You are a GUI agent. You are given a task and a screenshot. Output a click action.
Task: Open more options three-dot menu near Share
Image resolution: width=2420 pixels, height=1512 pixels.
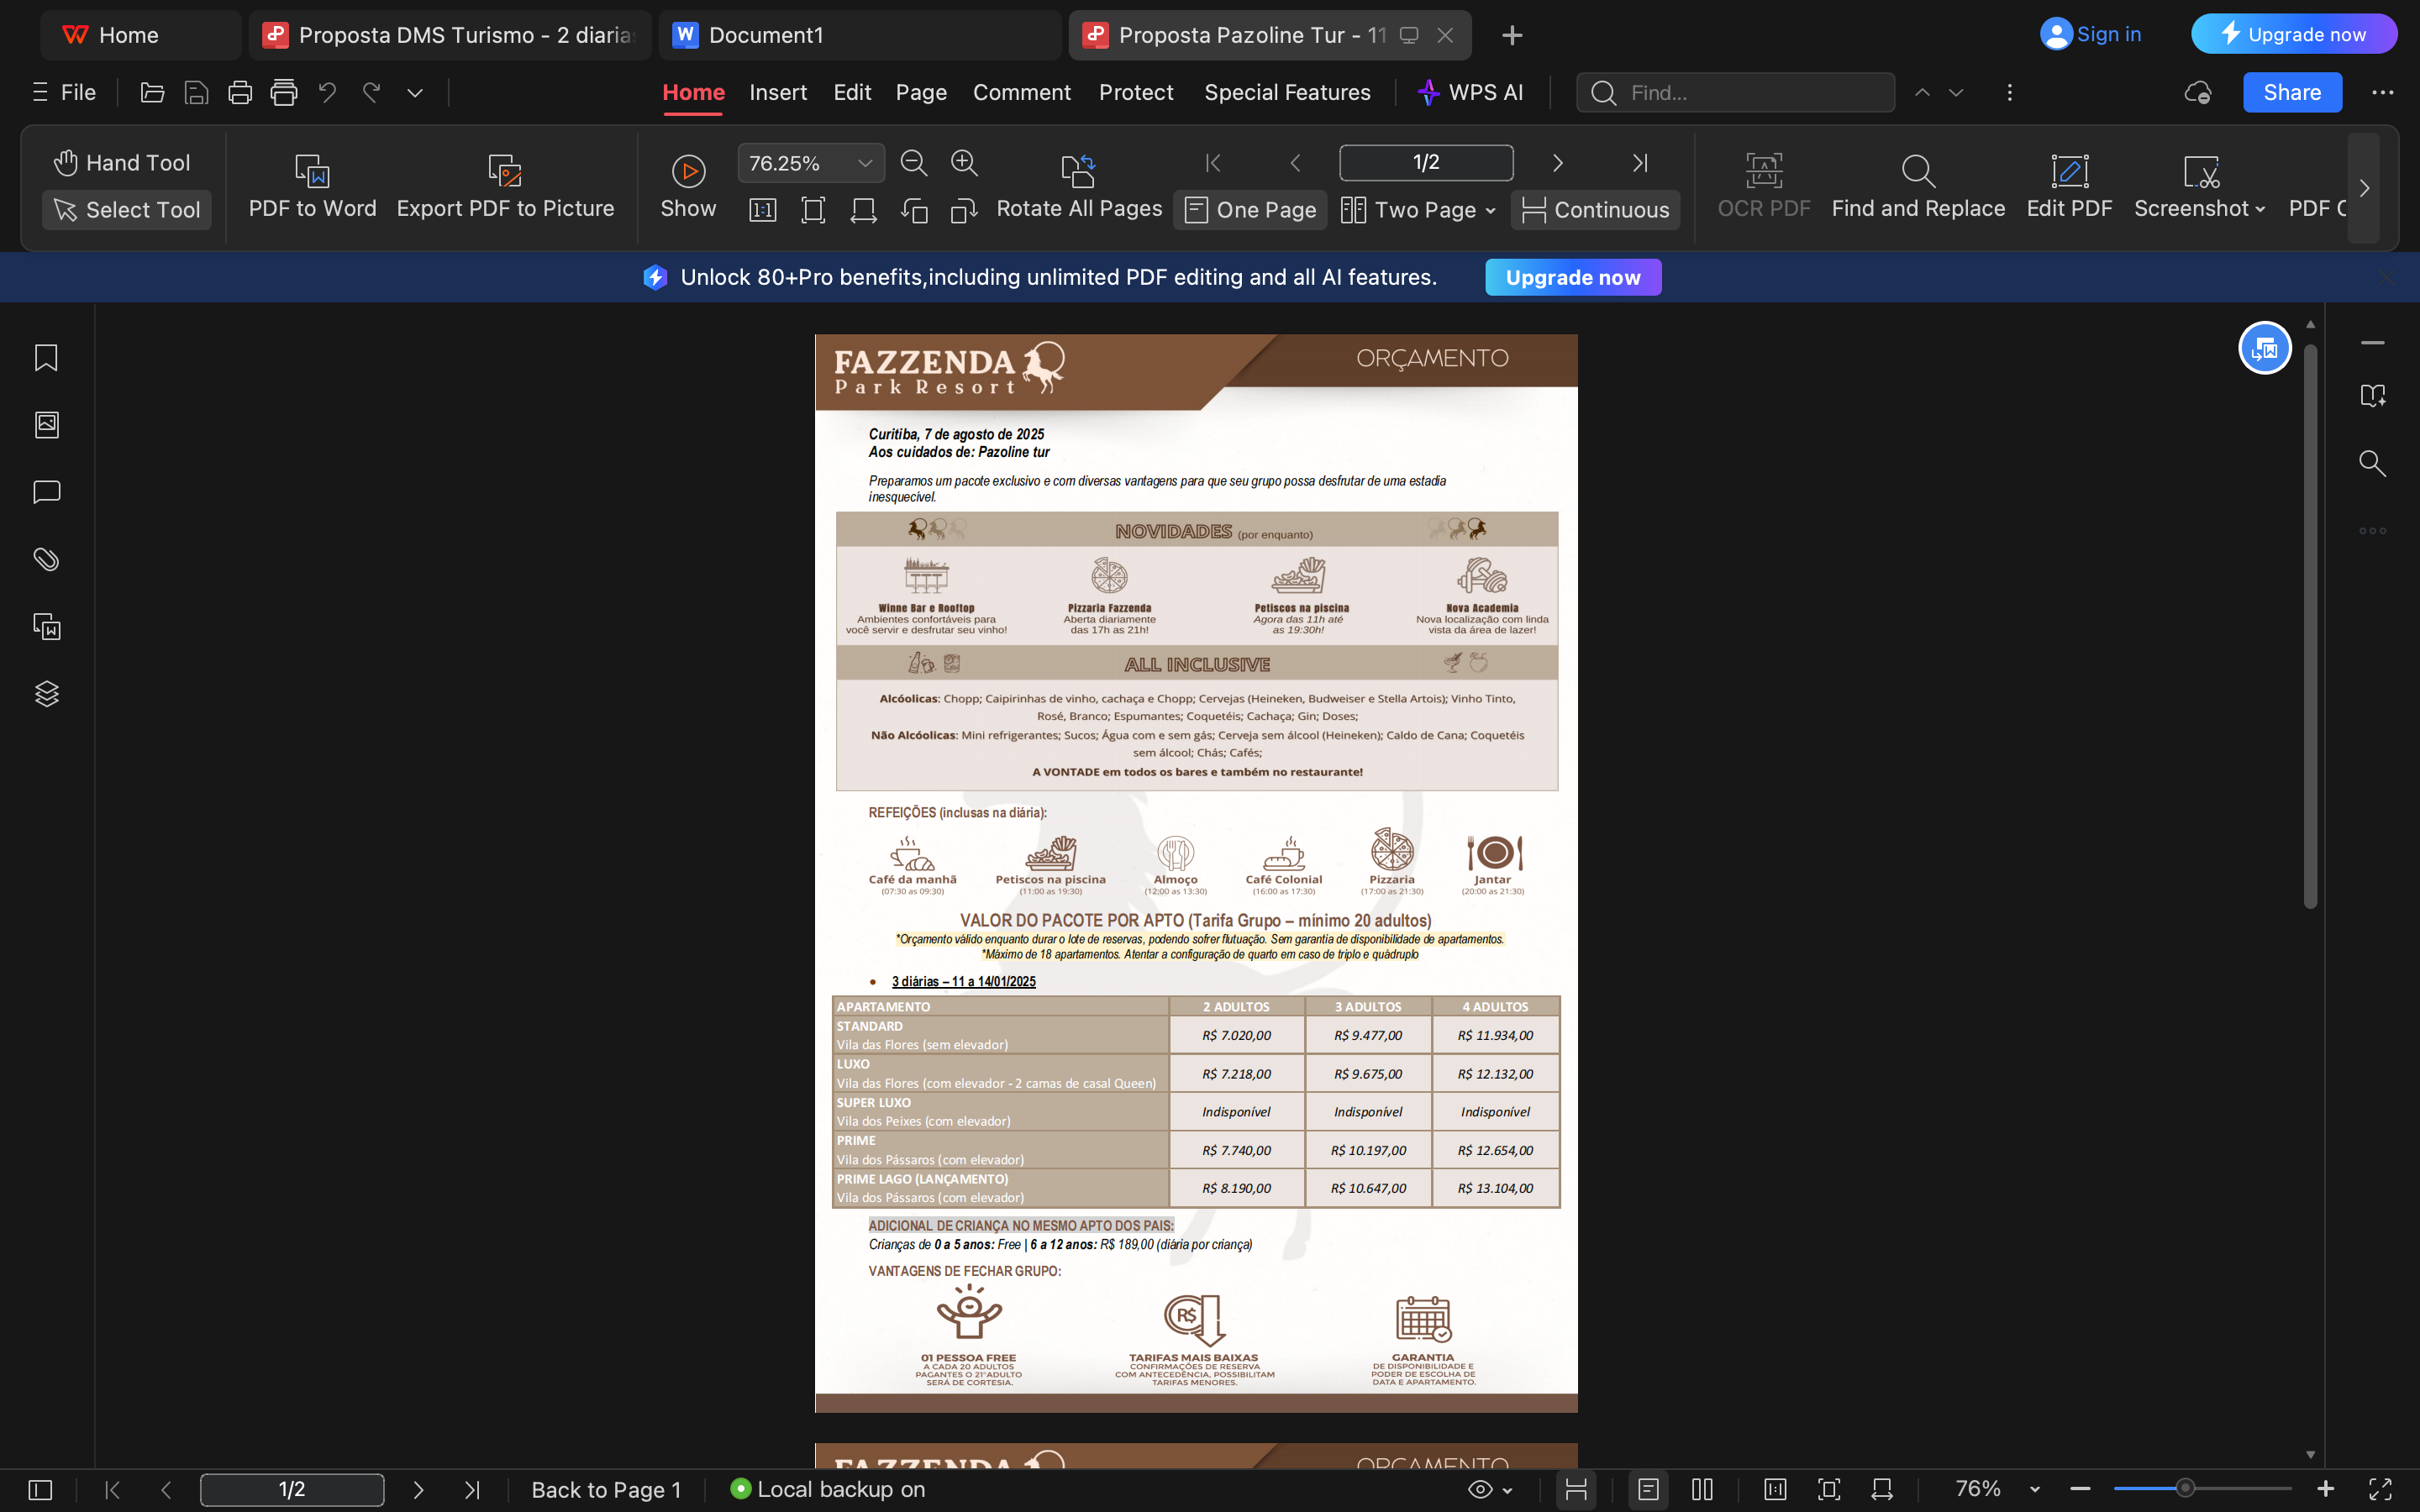click(x=2383, y=93)
